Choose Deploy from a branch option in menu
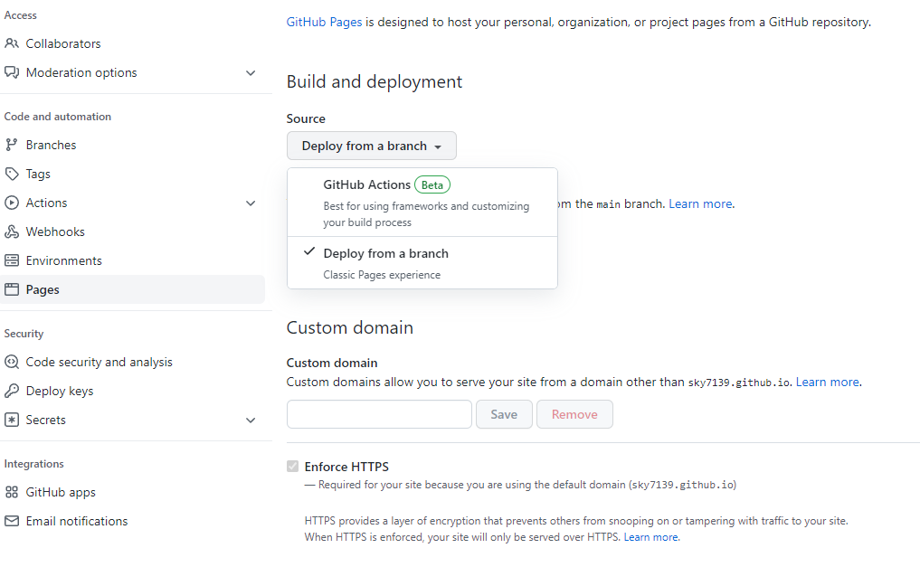This screenshot has height=567, width=920. (x=422, y=262)
